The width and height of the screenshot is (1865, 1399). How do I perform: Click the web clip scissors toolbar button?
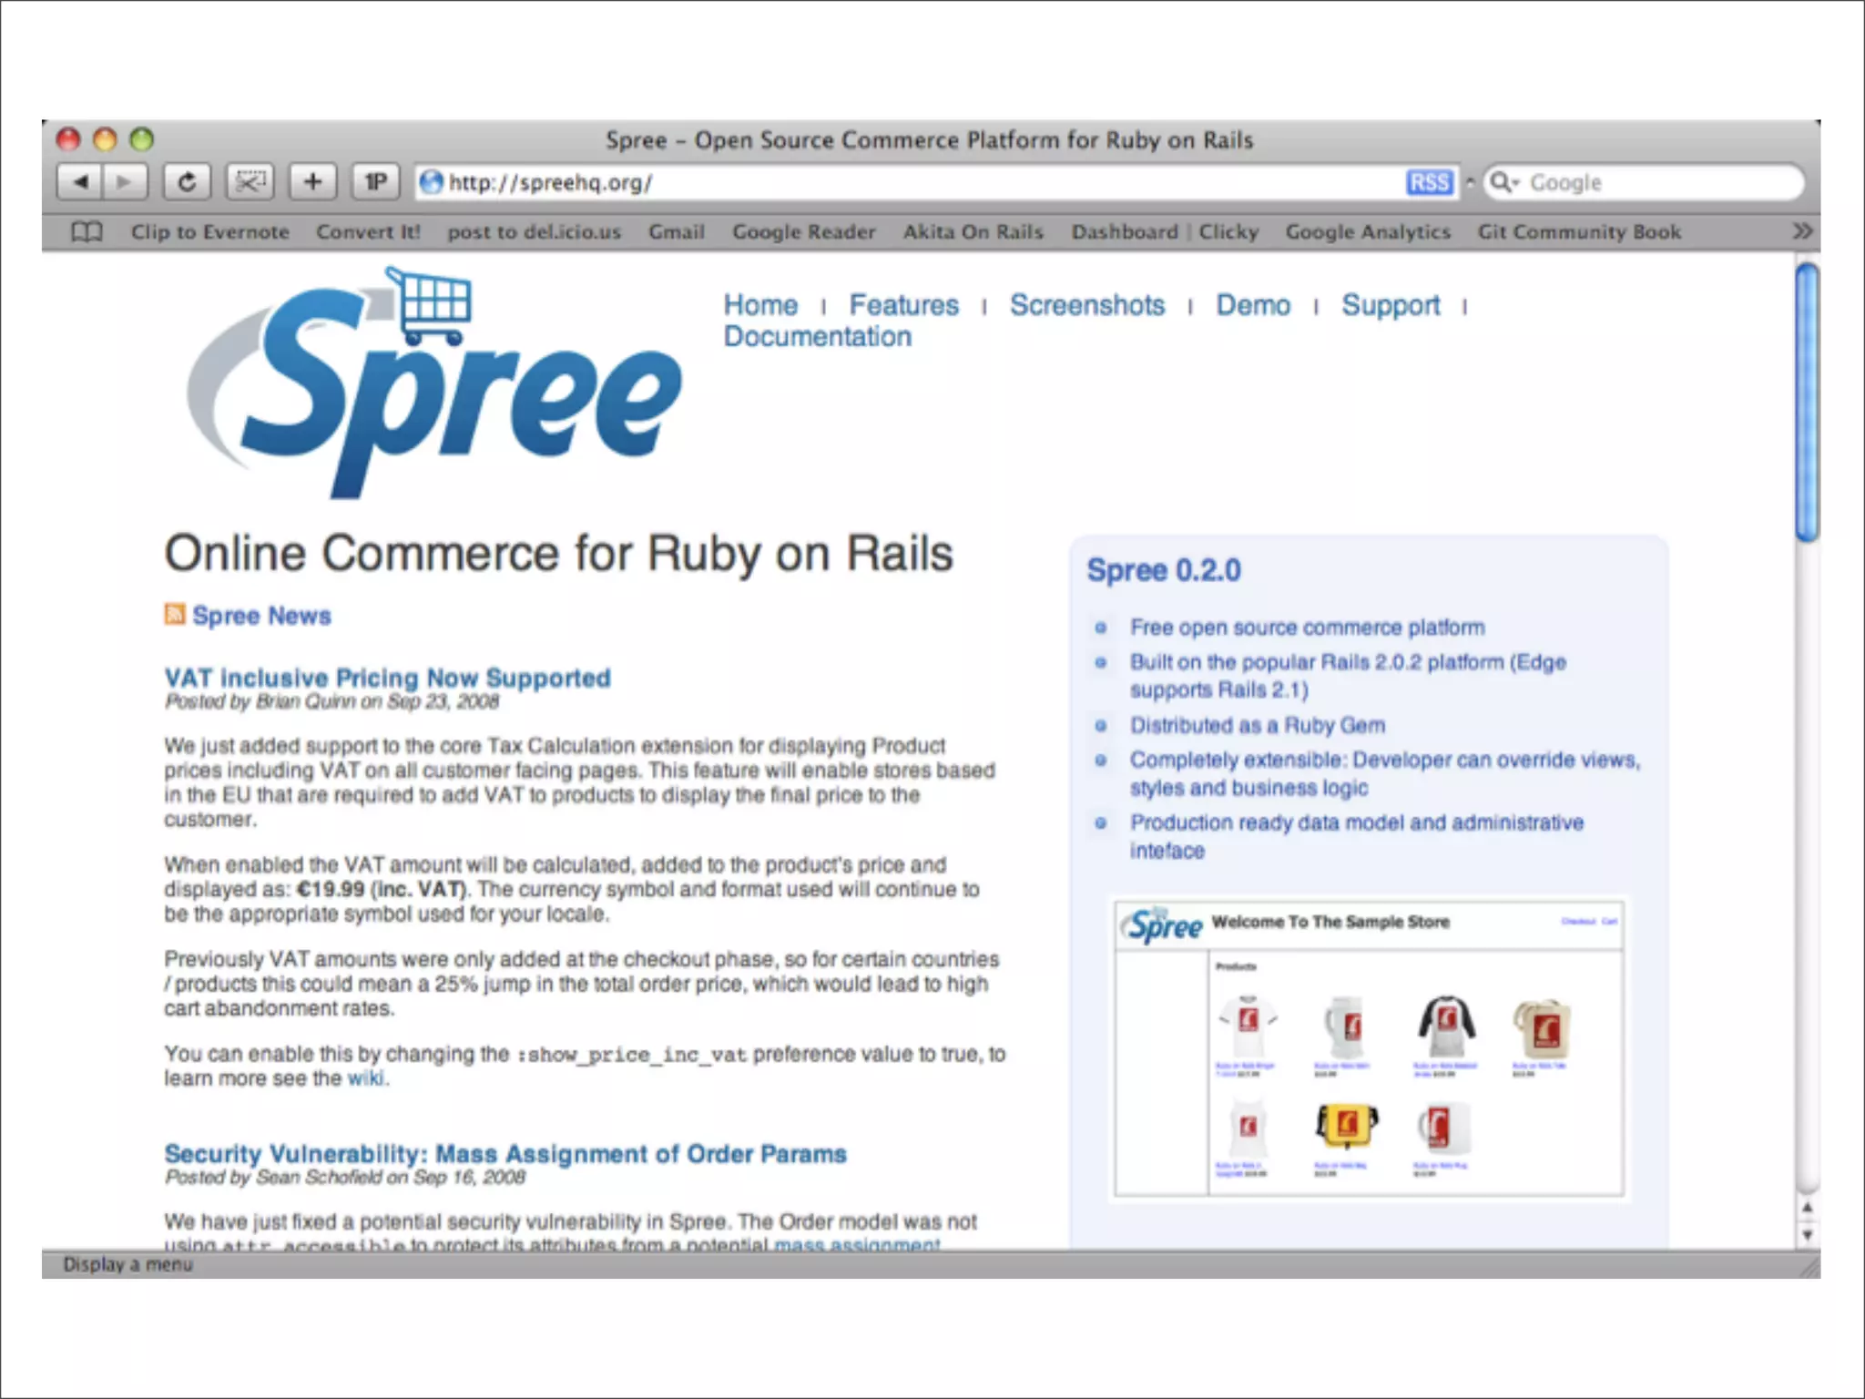click(250, 182)
